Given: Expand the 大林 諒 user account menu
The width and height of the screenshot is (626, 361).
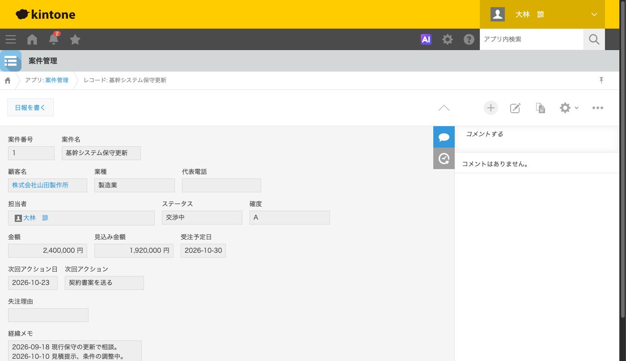Looking at the screenshot, I should click(542, 14).
